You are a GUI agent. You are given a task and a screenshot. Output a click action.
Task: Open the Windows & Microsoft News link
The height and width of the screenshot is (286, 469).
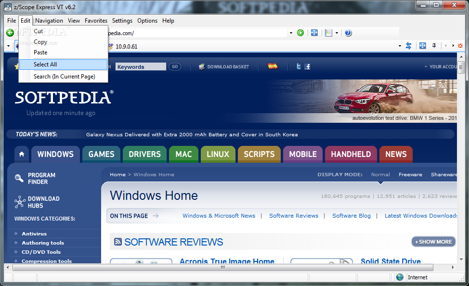[219, 216]
